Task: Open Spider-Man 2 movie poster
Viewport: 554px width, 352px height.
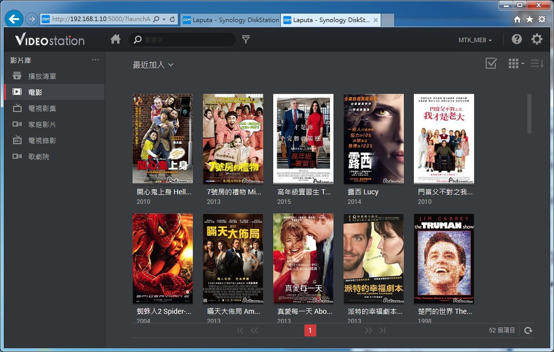Action: coord(162,258)
